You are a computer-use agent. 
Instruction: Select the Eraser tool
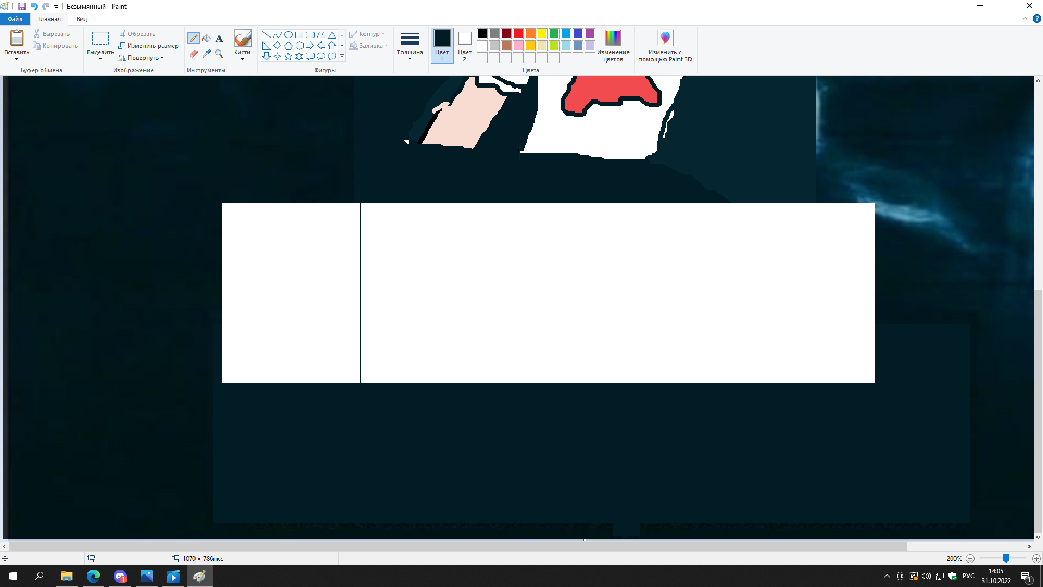pyautogui.click(x=193, y=54)
